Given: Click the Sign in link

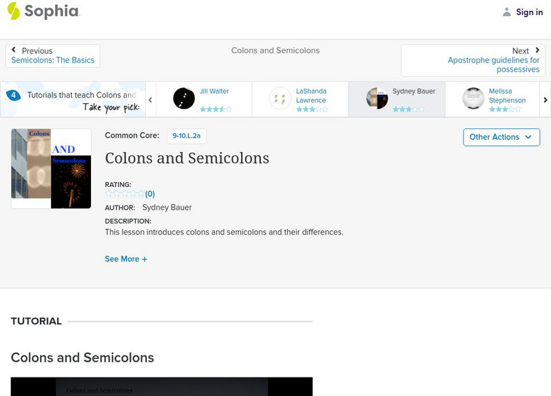Looking at the screenshot, I should (529, 12).
